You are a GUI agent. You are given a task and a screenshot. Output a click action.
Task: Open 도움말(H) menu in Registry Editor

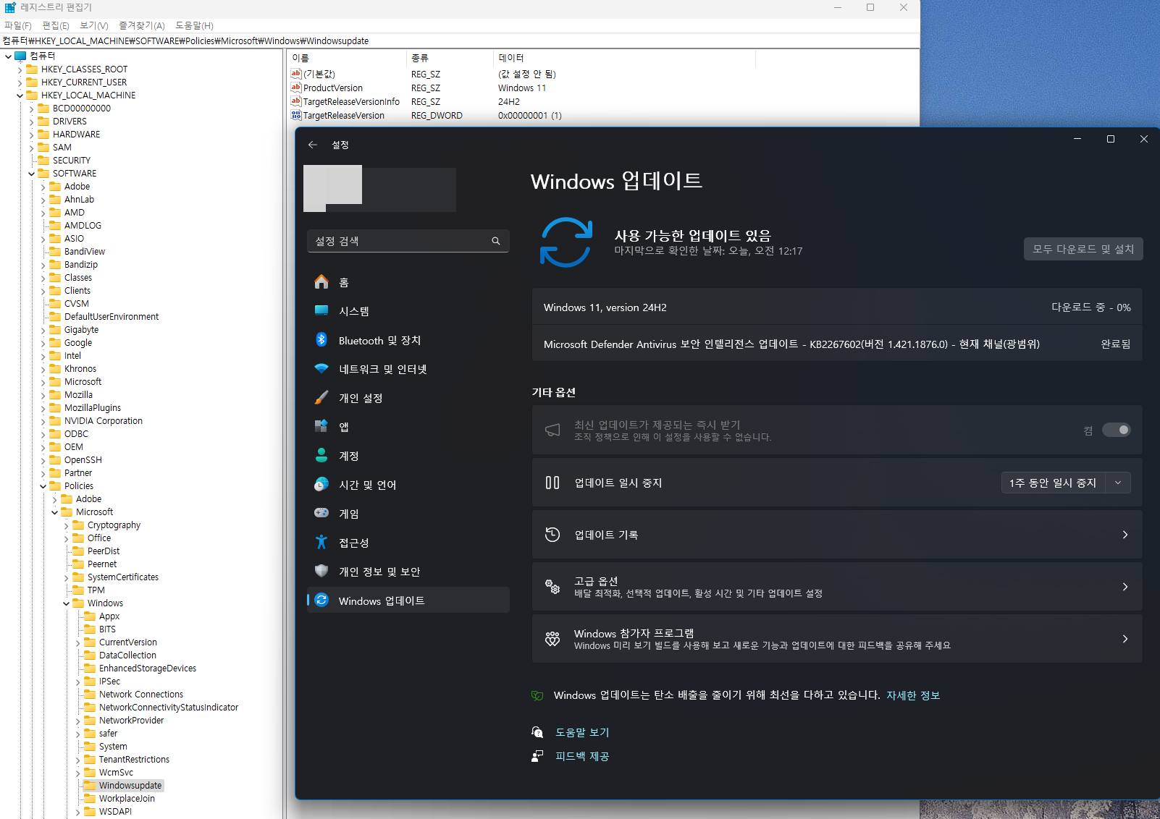click(194, 25)
